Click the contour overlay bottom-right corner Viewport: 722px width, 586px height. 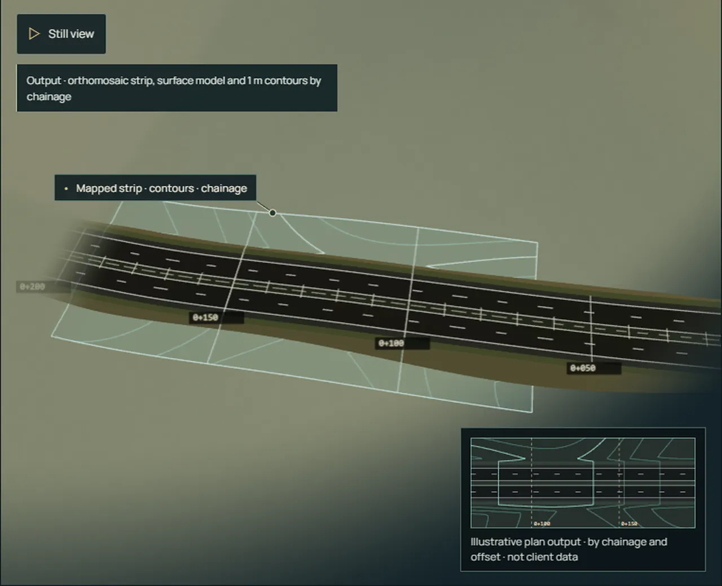tap(532, 412)
